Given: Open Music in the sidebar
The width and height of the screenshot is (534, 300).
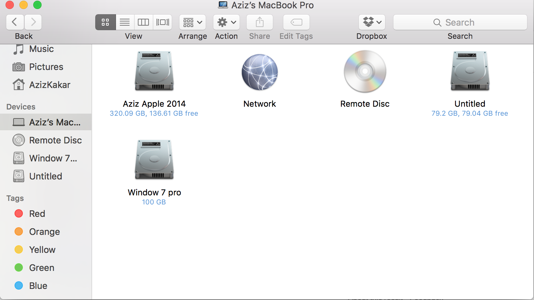Looking at the screenshot, I should (46, 49).
